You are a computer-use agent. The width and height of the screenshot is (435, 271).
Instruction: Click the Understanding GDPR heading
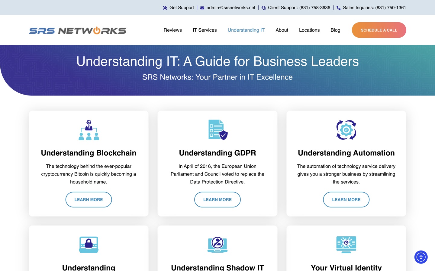click(217, 153)
